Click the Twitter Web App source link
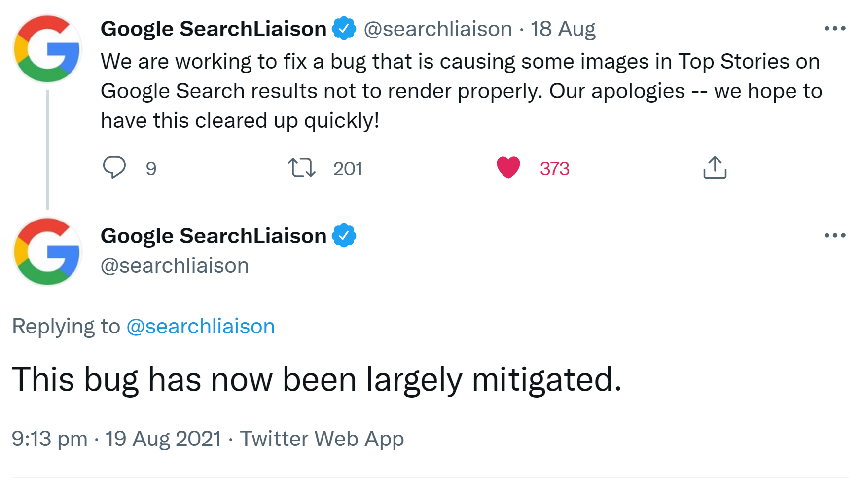862x480 pixels. (x=322, y=439)
